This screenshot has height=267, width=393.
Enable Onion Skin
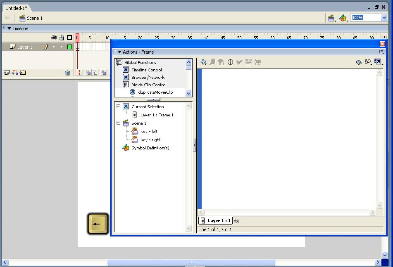coord(88,73)
